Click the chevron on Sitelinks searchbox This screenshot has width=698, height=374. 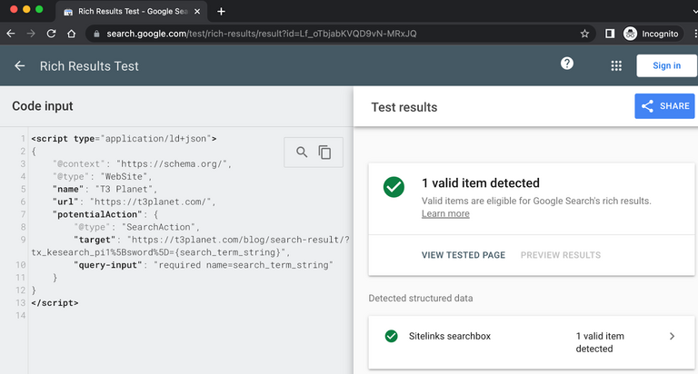[672, 337]
